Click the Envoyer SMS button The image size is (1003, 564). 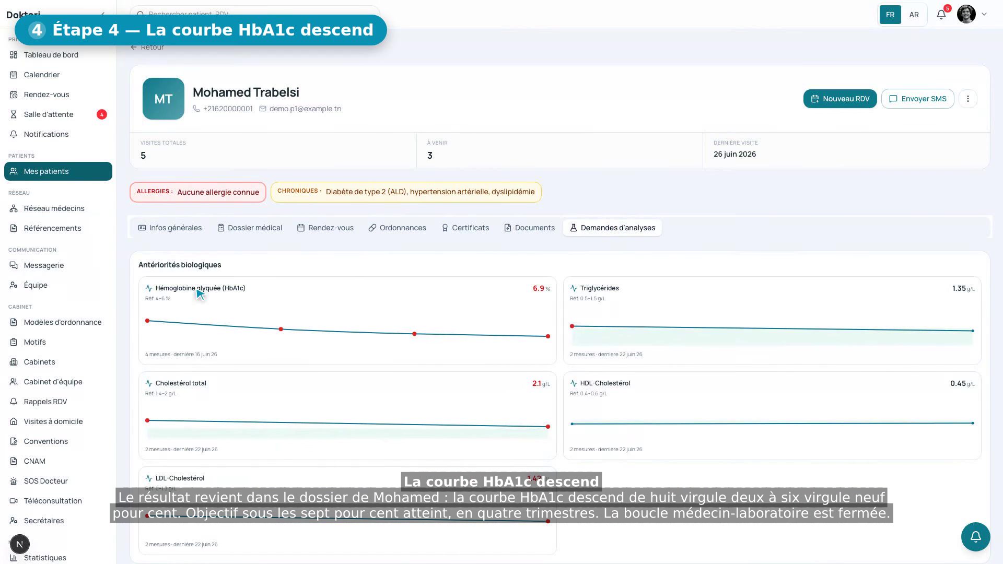917,99
